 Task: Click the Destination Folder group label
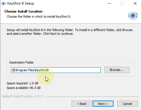tap(21, 62)
